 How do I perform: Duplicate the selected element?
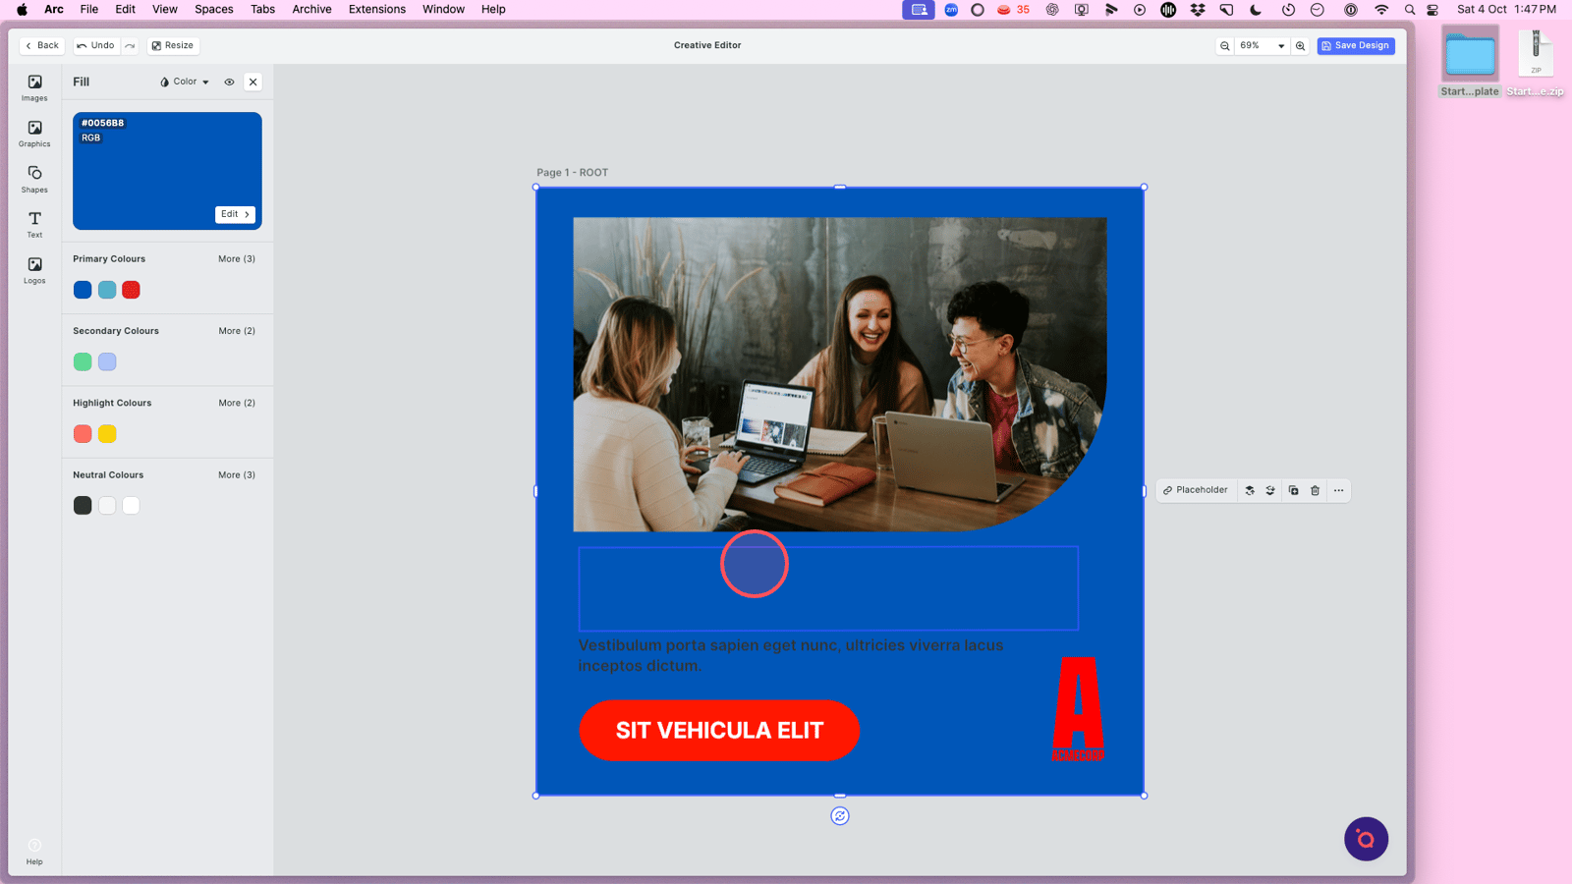click(1293, 490)
